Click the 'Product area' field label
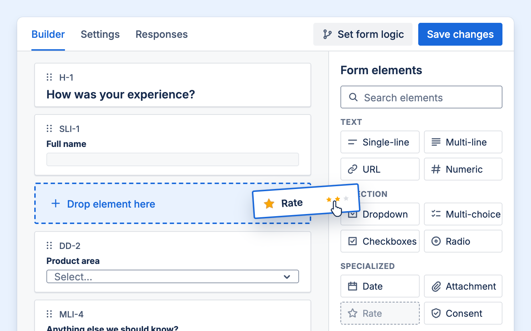 point(73,261)
